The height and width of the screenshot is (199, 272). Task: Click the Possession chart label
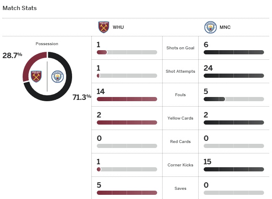47,43
